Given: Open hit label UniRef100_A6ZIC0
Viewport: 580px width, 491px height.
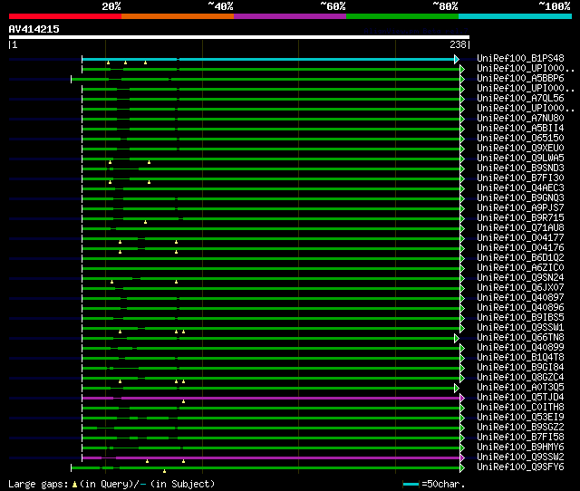Looking at the screenshot, I should click(520, 268).
